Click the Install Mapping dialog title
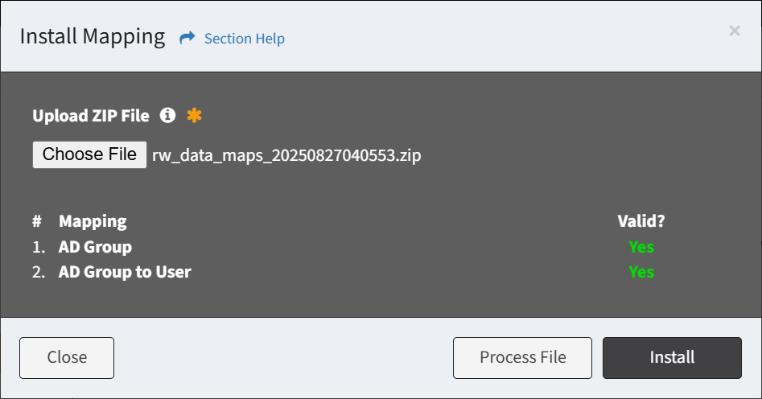This screenshot has width=762, height=399. [x=93, y=37]
